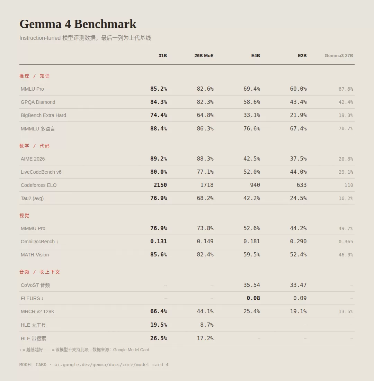
Task: Select the "视觉" section heading
Action: 24,216
